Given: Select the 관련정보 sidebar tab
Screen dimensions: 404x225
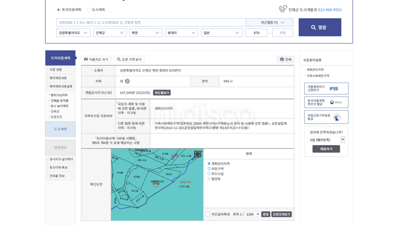Looking at the screenshot, I should pyautogui.click(x=60, y=147).
